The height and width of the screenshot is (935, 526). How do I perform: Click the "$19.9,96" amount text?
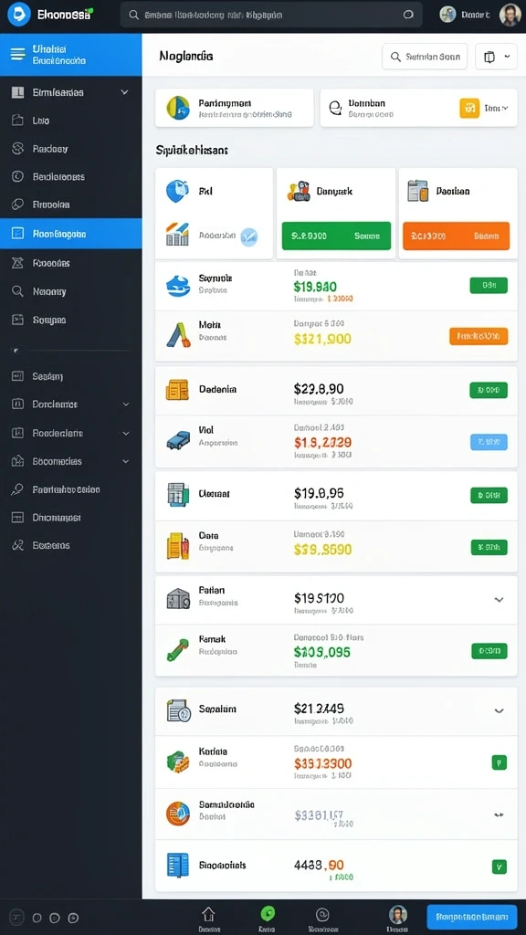(319, 493)
